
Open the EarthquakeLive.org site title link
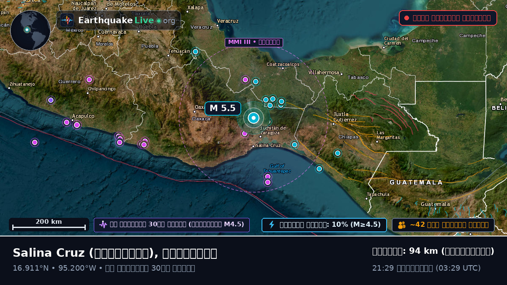pyautogui.click(x=127, y=20)
